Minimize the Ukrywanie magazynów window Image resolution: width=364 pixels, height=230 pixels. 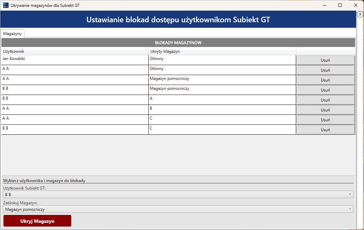coord(324,5)
